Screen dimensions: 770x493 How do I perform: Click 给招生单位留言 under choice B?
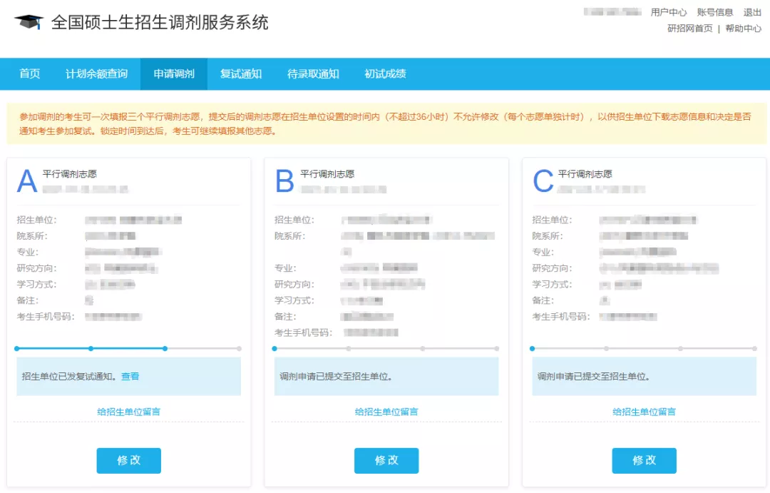[386, 412]
